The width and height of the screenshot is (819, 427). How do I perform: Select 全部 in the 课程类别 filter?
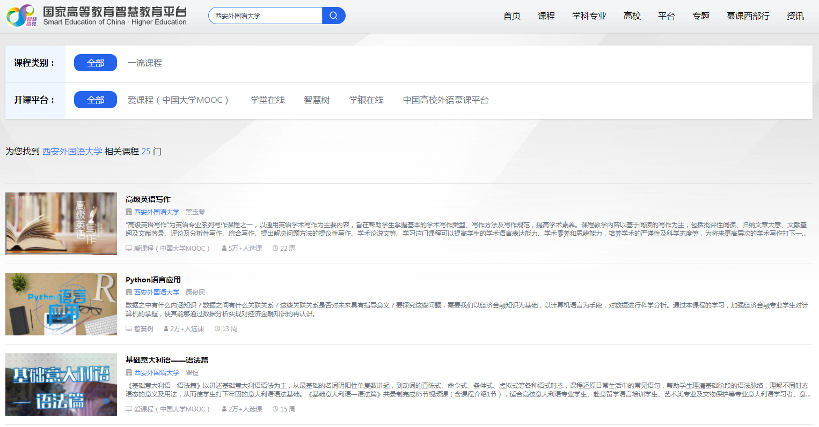(96, 63)
